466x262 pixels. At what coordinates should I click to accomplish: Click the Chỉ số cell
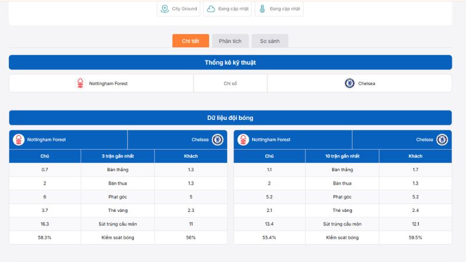click(x=230, y=83)
